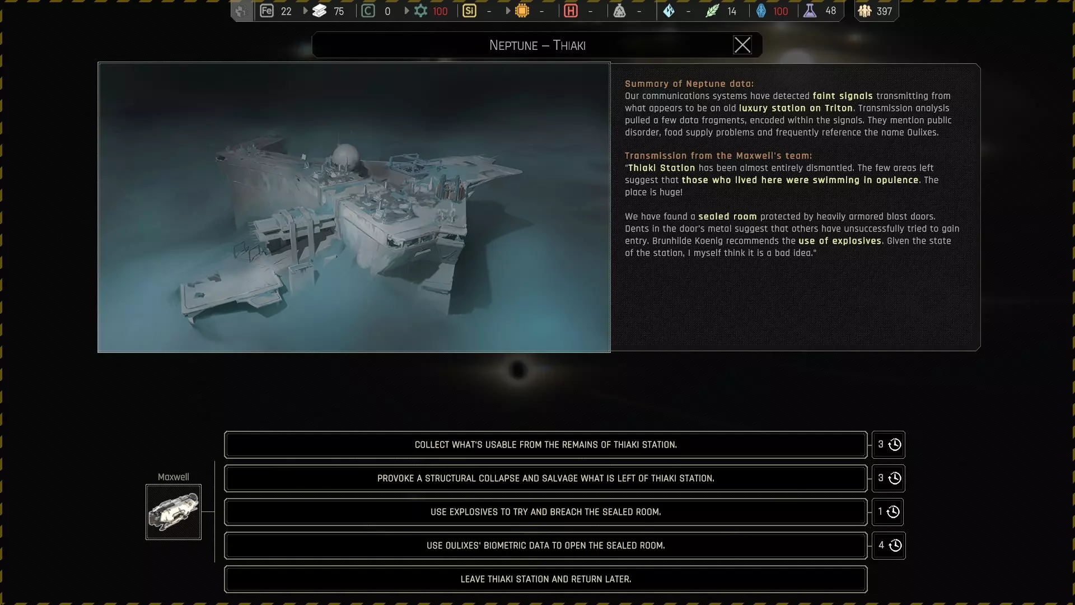The height and width of the screenshot is (605, 1075).
Task: Click the green leaf food icon
Action: point(712,11)
